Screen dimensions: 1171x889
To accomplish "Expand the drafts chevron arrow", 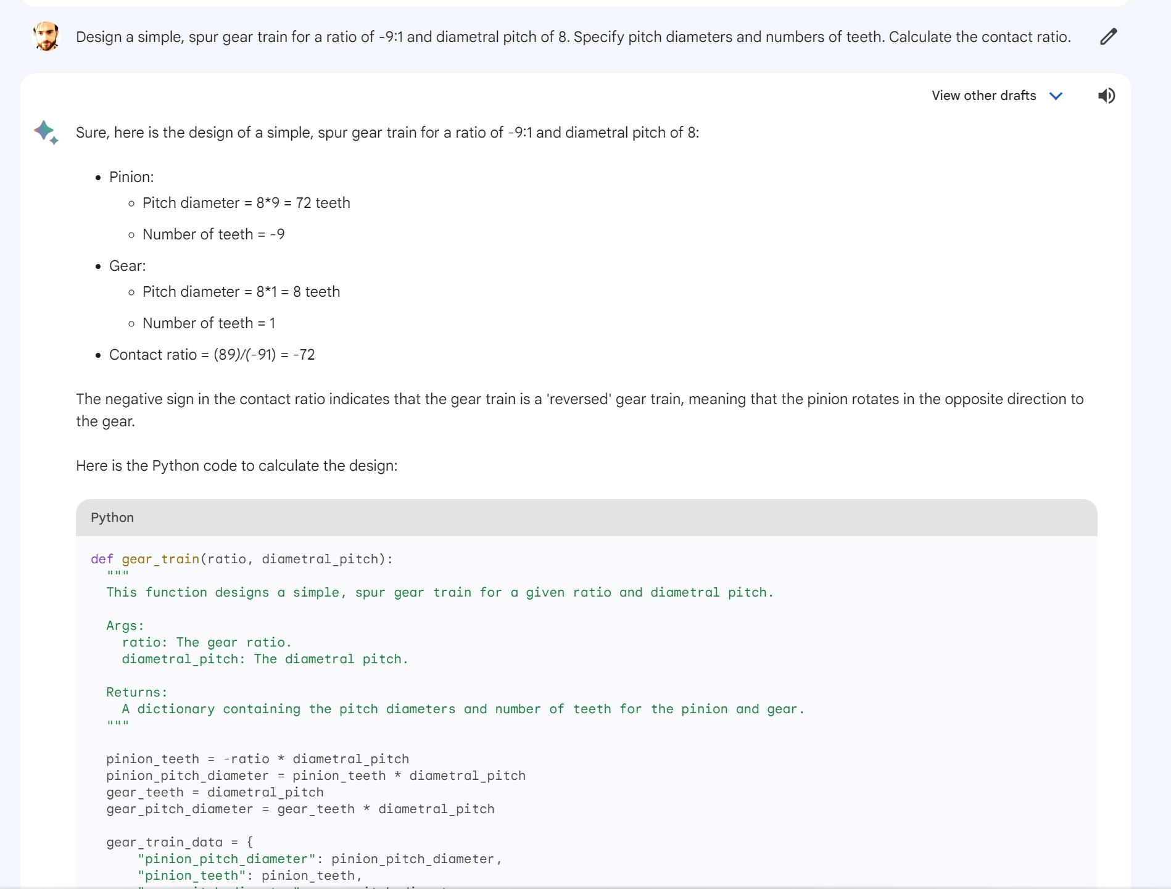I will point(1056,96).
